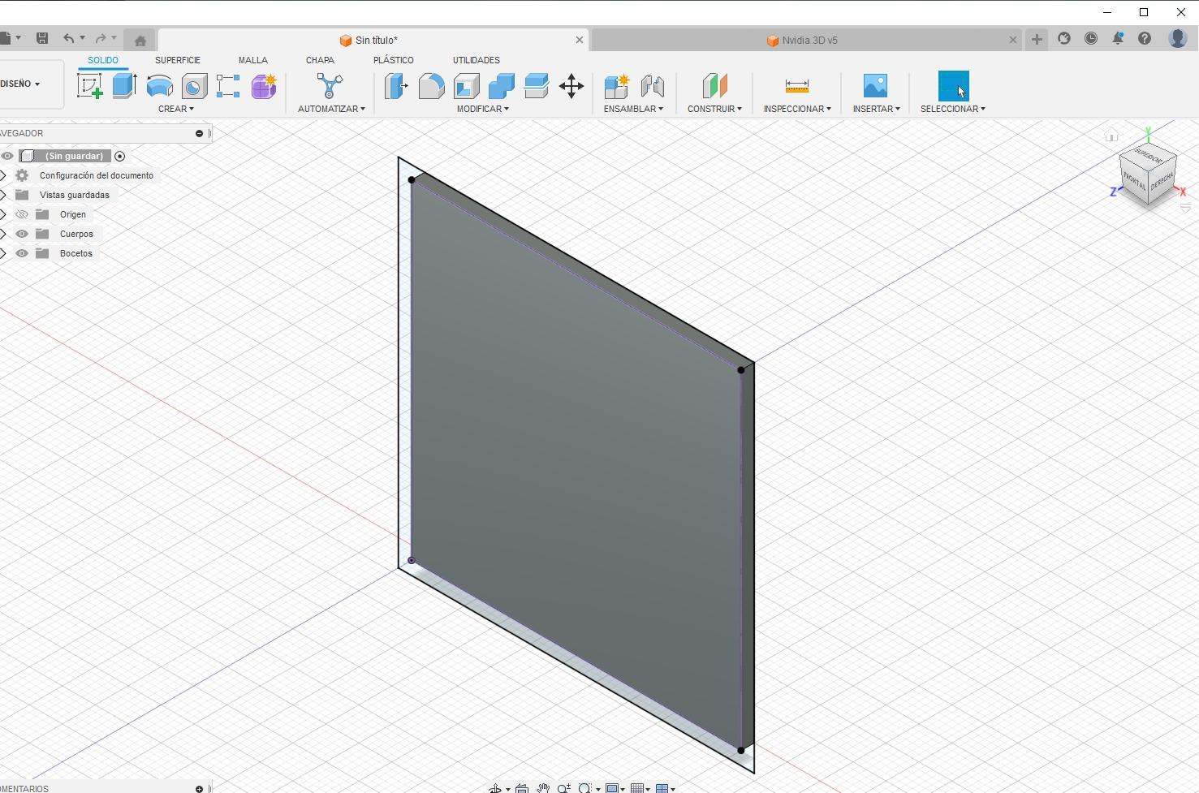Screen dimensions: 1199x793
Task: Create a New Component
Action: [617, 86]
